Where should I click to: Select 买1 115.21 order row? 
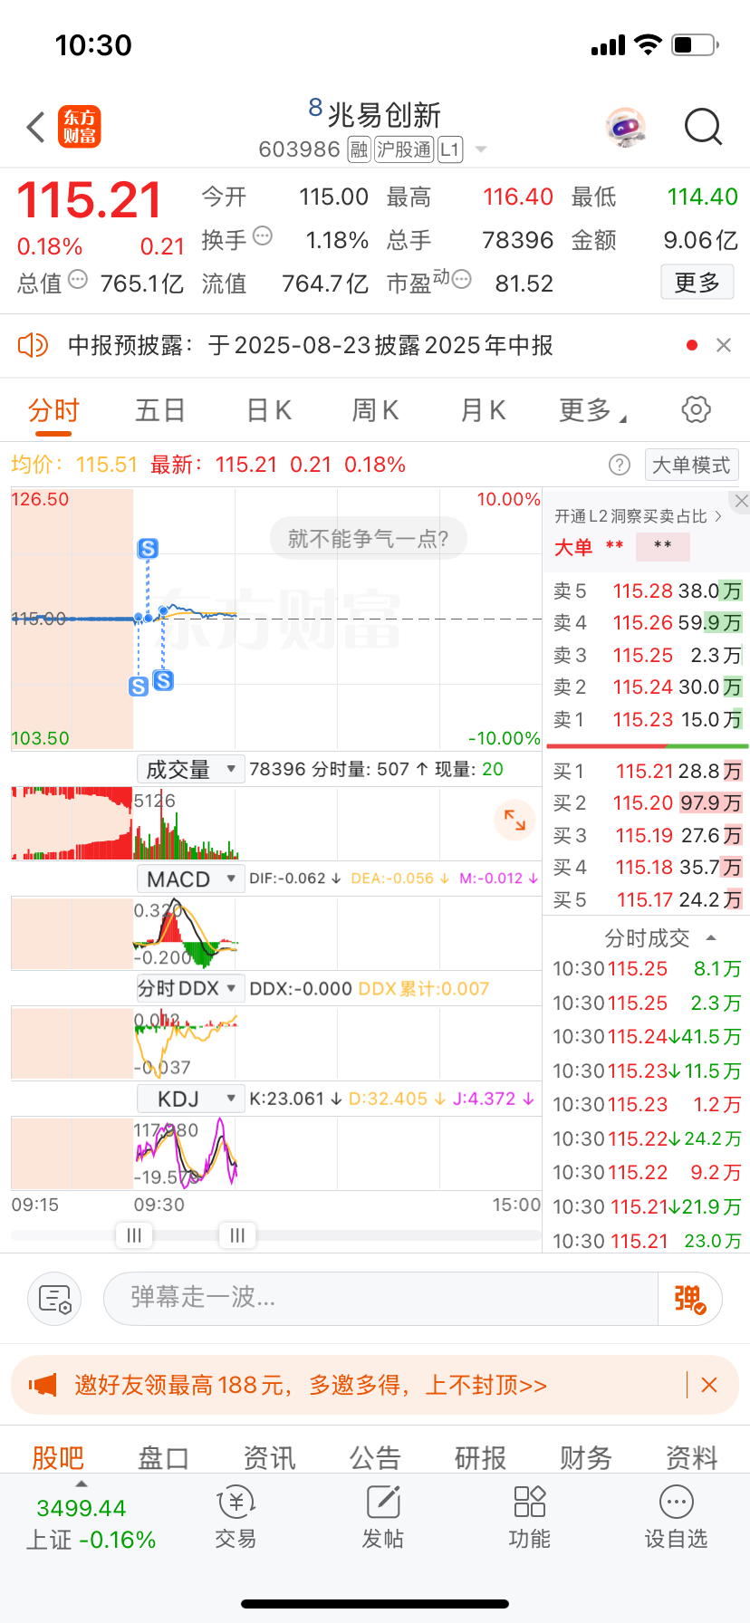click(648, 771)
